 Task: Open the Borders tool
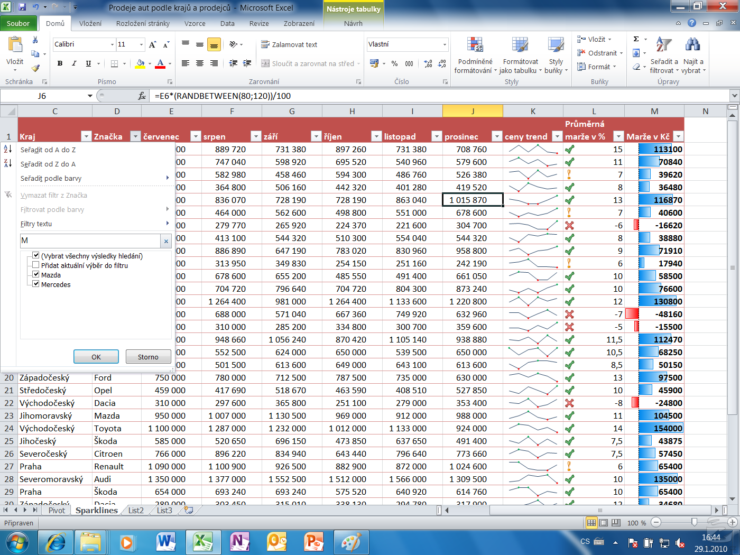(x=114, y=63)
